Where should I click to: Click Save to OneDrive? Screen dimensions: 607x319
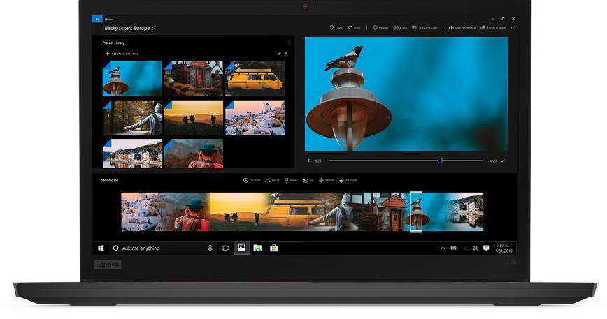pos(462,28)
